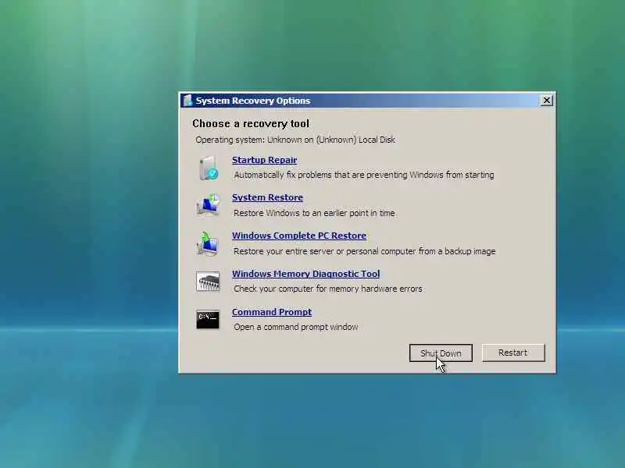Click the Command Prompt black console icon
Viewport: 625px width, 468px height.
[208, 319]
